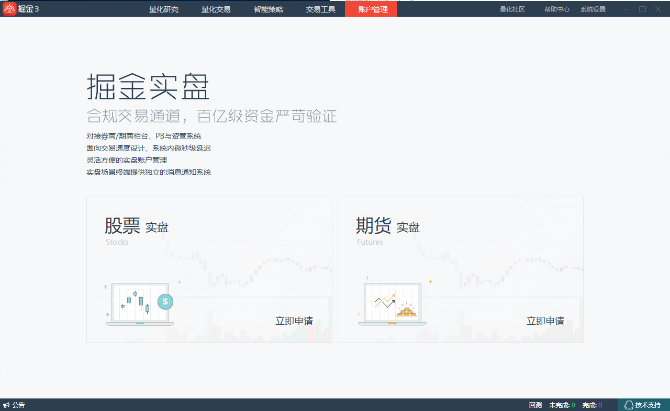Click the line 对接券商/期商柜台、PB与资管系统

[x=144, y=136]
